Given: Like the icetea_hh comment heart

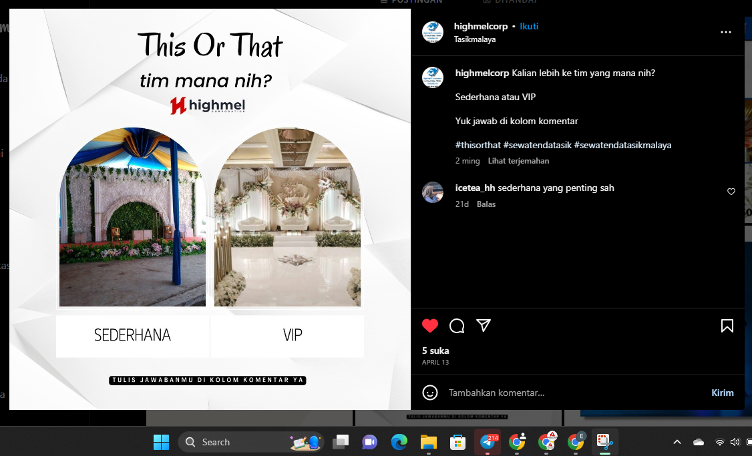Looking at the screenshot, I should click(x=731, y=192).
